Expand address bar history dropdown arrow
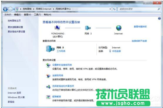 [110, 9]
